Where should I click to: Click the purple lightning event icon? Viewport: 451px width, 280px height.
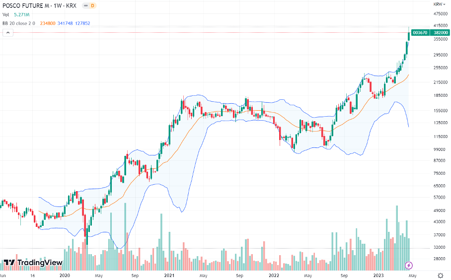tap(409, 265)
